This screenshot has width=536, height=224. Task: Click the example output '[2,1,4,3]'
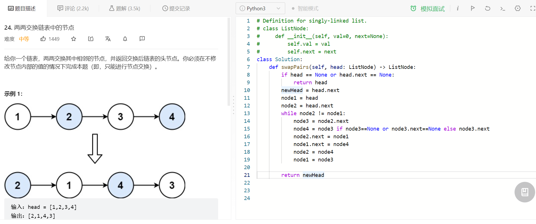tap(41, 216)
